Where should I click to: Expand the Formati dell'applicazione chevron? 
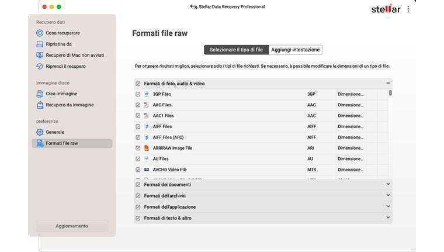(388, 206)
